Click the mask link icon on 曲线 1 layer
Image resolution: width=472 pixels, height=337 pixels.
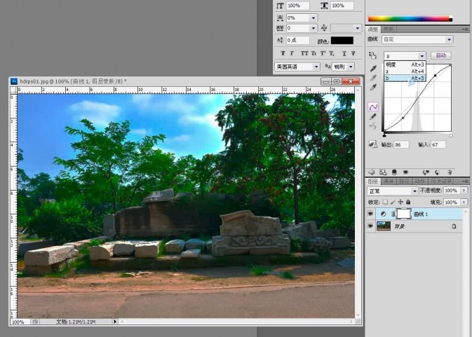click(393, 214)
